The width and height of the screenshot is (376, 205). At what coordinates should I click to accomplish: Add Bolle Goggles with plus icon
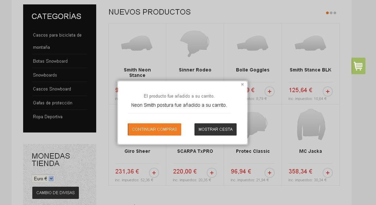[x=270, y=91]
